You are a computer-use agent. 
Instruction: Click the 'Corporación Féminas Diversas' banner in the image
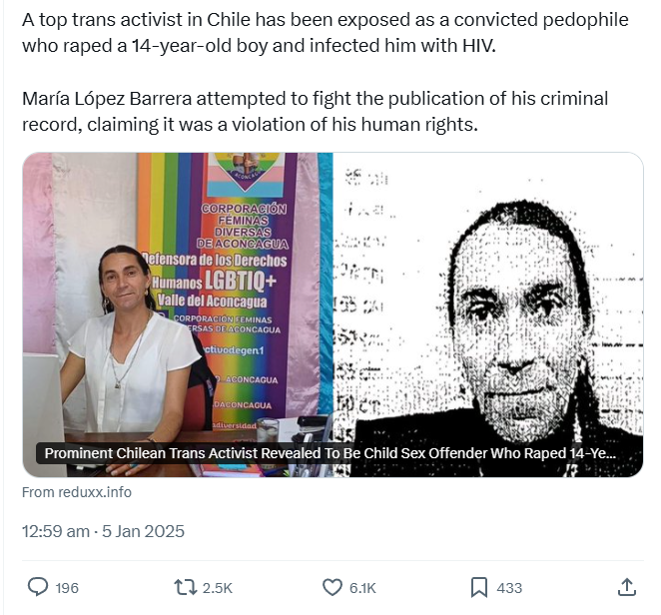(244, 226)
